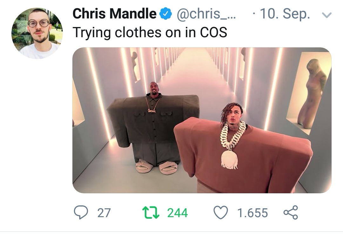Screen dimensions: 343x234
Task: Click the reply speech bubble icon
Action: click(81, 212)
